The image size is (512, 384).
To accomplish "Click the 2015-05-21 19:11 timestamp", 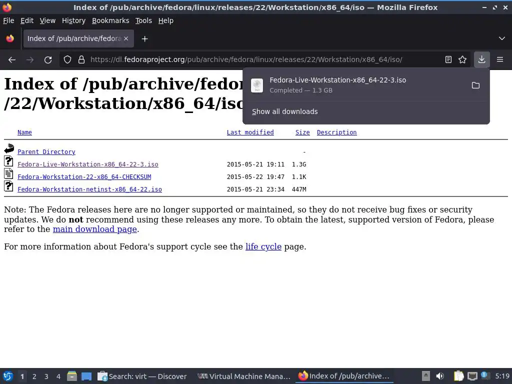I will [x=255, y=164].
